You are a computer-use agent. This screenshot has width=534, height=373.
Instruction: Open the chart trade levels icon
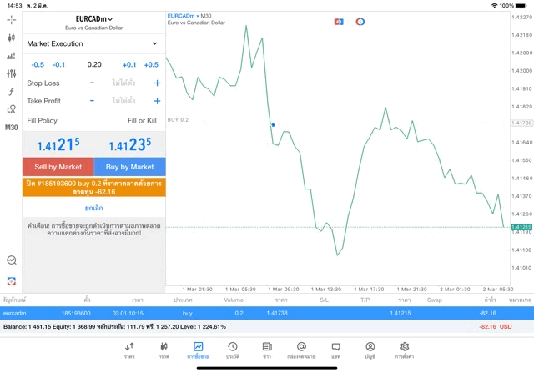pyautogui.click(x=11, y=56)
